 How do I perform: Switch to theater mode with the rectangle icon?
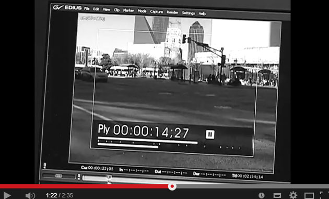click(x=309, y=196)
